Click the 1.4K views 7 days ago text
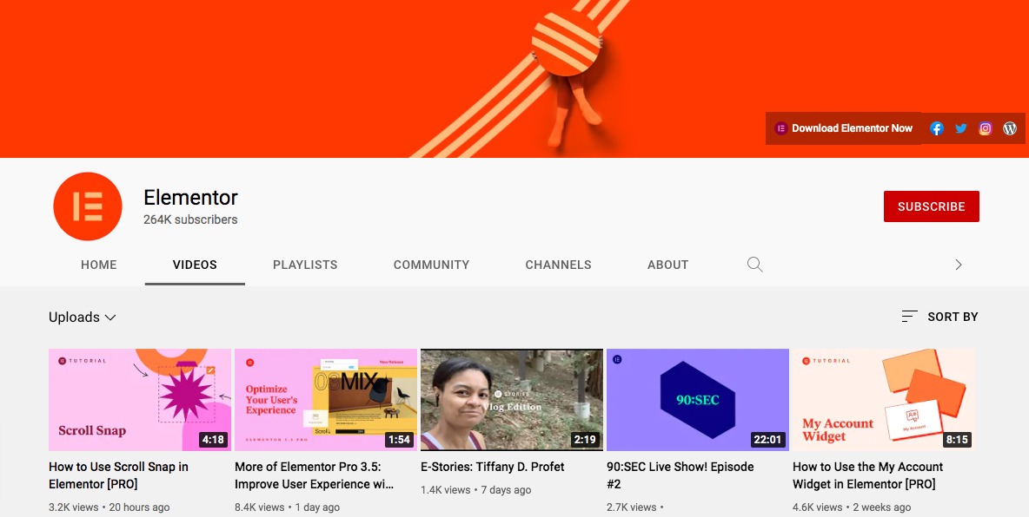The width and height of the screenshot is (1029, 517). [x=475, y=490]
